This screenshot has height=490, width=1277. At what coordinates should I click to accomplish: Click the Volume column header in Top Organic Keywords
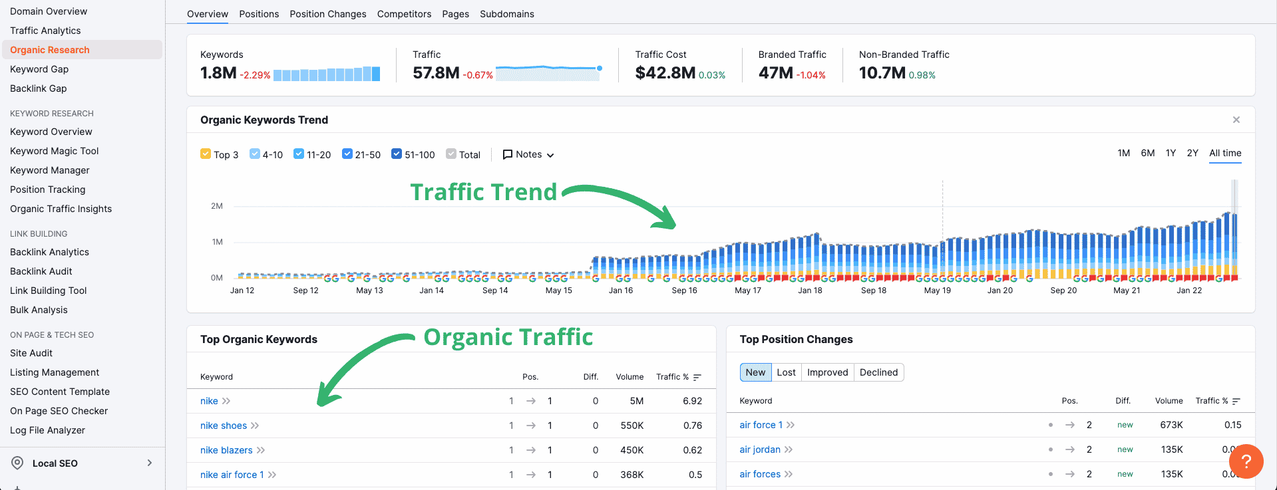tap(630, 377)
